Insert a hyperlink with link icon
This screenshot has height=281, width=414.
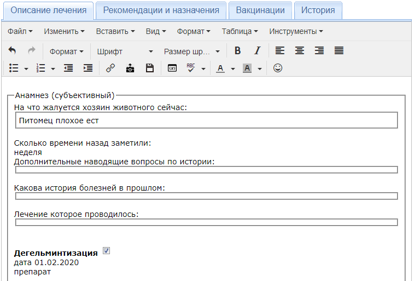coord(110,68)
